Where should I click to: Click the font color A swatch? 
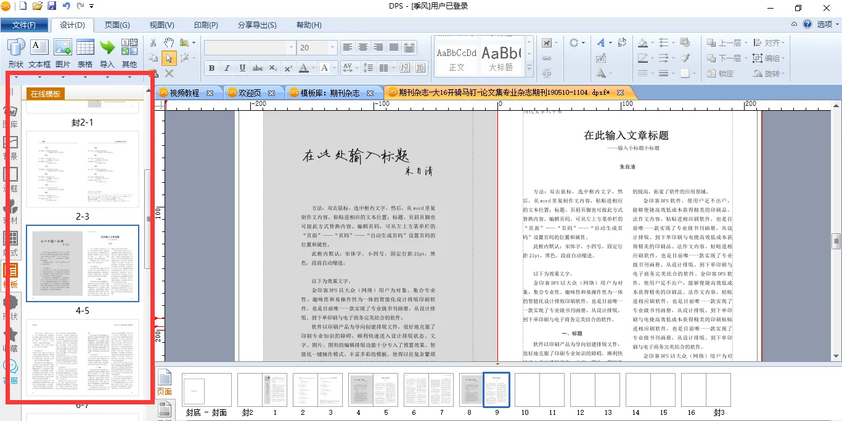(303, 68)
